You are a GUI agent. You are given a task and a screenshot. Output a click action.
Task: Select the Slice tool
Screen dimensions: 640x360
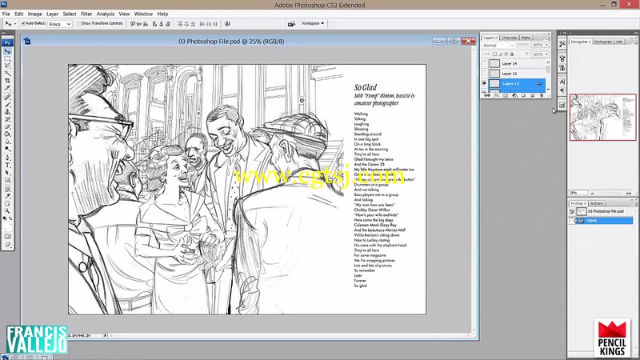(7, 88)
